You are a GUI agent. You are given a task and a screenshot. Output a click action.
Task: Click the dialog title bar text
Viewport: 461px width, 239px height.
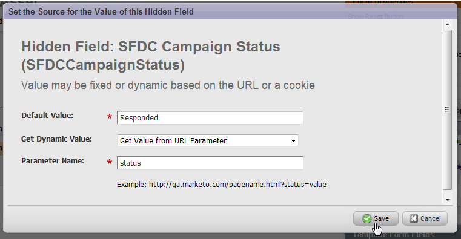point(101,11)
